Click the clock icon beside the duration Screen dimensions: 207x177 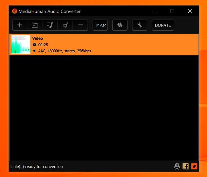[35, 45]
